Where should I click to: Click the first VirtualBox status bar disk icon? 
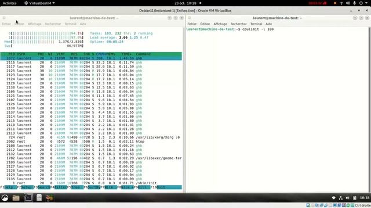pyautogui.click(x=308, y=206)
